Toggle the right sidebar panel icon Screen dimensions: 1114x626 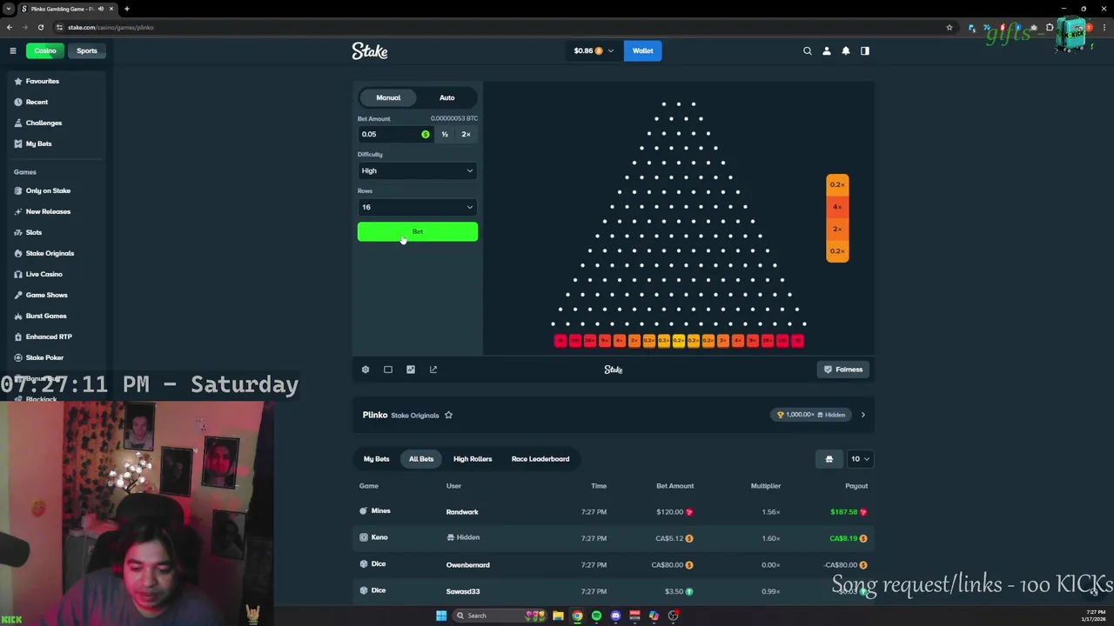click(865, 50)
